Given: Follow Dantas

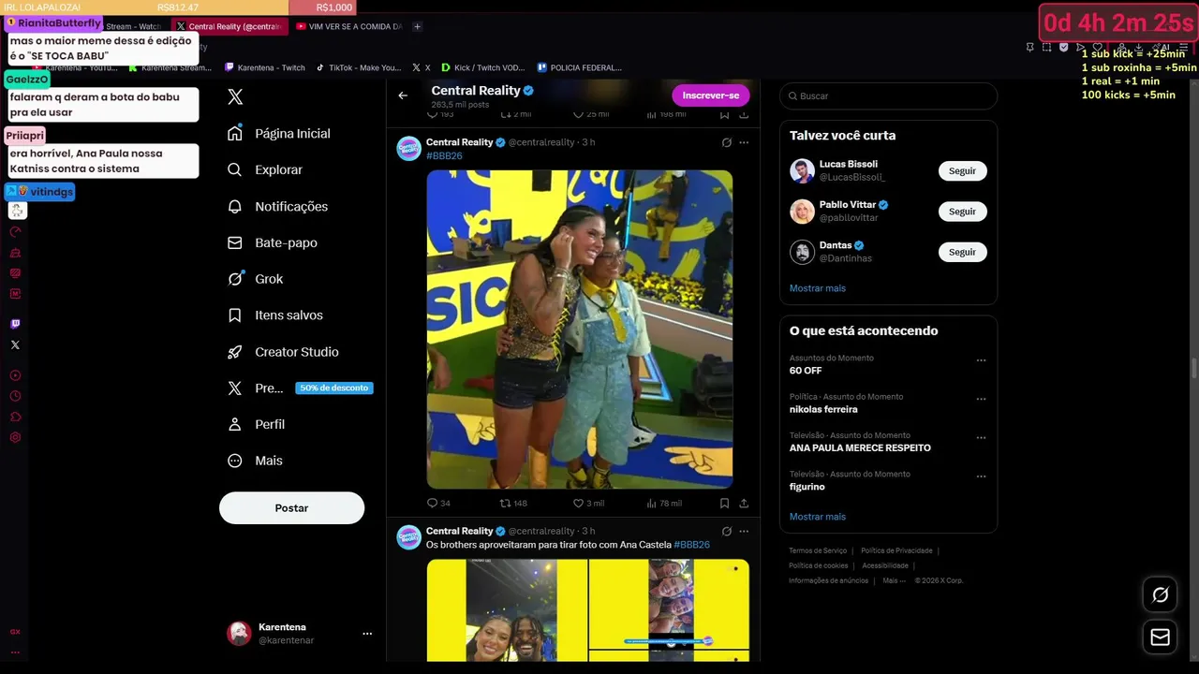Looking at the screenshot, I should pyautogui.click(x=962, y=252).
